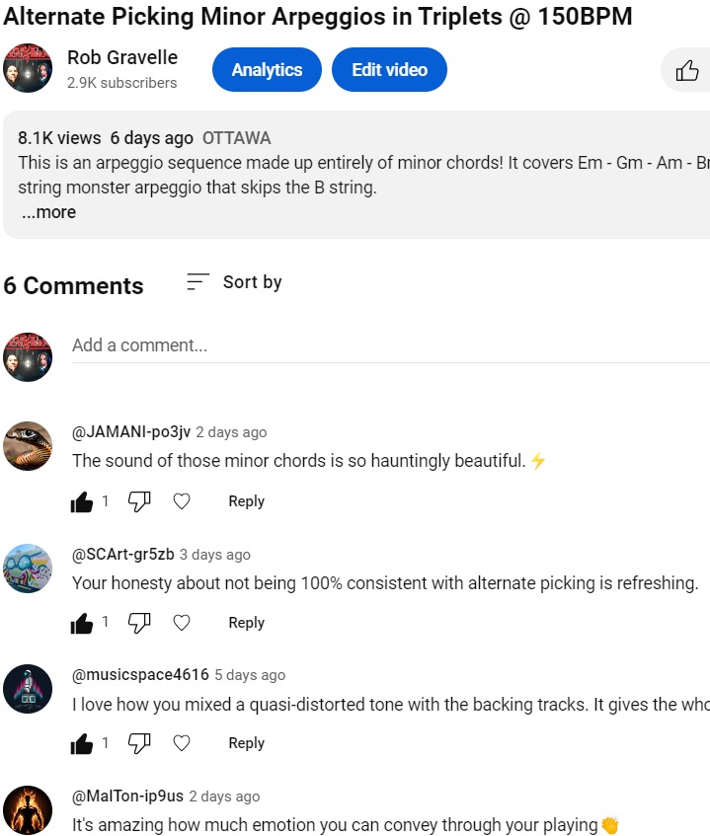Heart the JAMANI-po3jv comment
The image size is (710, 836).
click(182, 501)
